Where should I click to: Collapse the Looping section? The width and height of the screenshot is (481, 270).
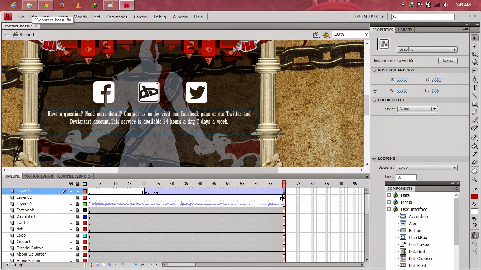pos(374,159)
